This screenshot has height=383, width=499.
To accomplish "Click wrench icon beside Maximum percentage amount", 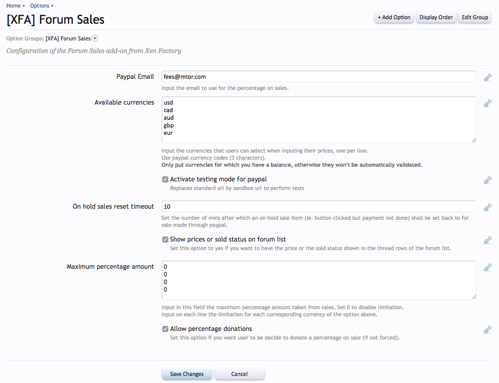I will coord(488,267).
